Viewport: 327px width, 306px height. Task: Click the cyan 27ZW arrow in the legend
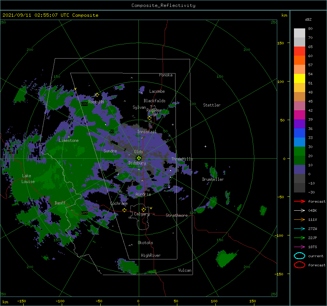[299, 229]
